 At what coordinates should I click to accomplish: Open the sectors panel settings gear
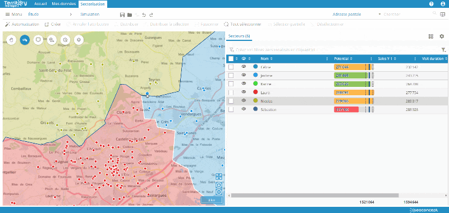click(442, 36)
